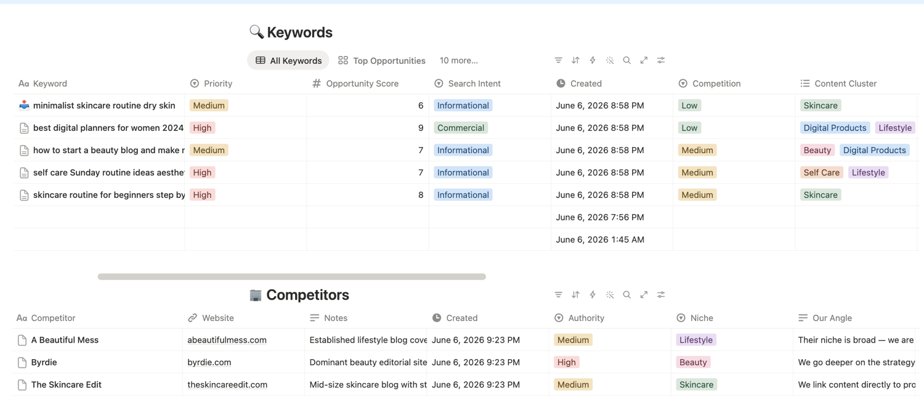Open the Authority column header menu
The width and height of the screenshot is (924, 412).
pyautogui.click(x=610, y=318)
